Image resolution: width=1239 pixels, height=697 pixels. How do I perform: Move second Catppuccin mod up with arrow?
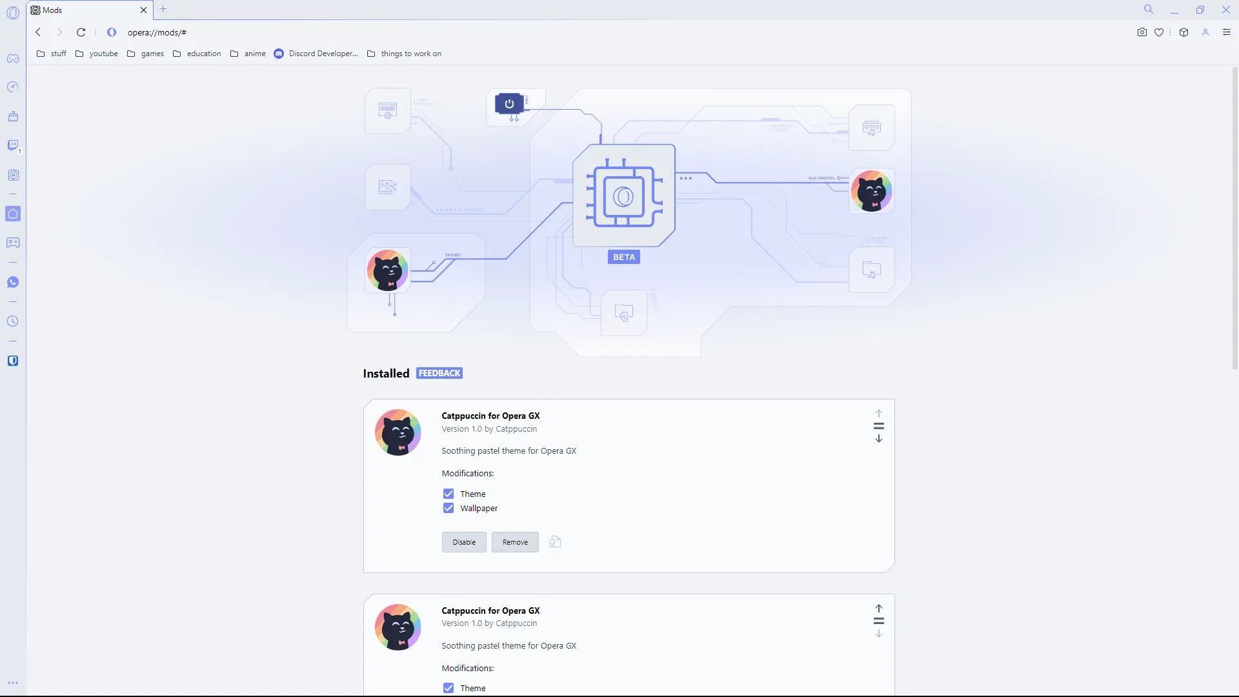point(878,609)
